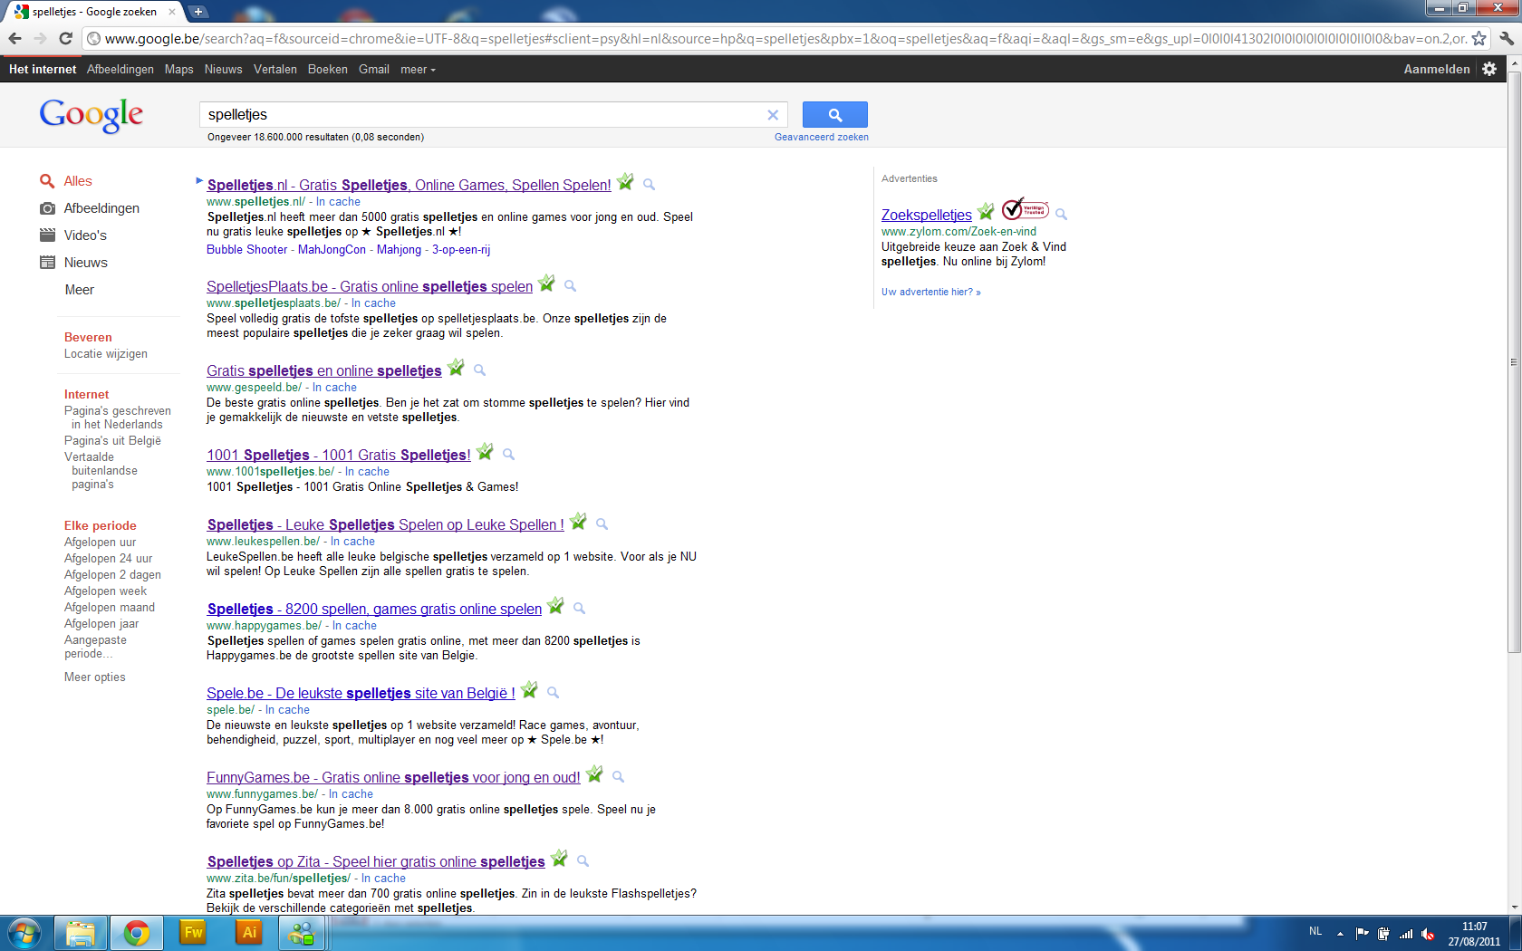Open the Chrome wrench menu
The image size is (1522, 951).
1506,38
